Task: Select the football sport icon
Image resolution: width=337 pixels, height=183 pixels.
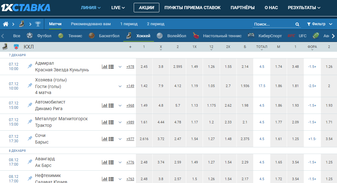Action: coord(30,36)
